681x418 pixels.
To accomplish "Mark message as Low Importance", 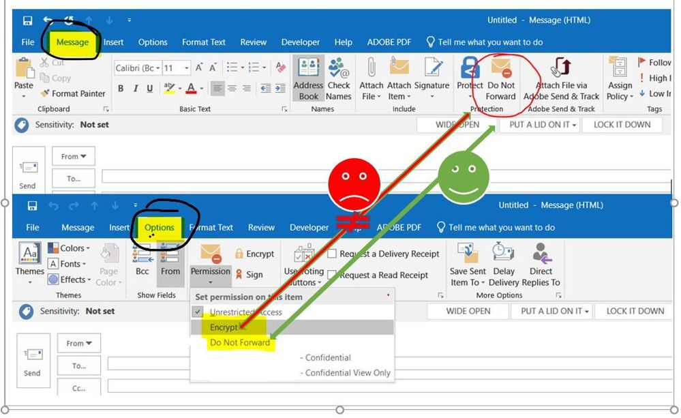I will (642, 93).
